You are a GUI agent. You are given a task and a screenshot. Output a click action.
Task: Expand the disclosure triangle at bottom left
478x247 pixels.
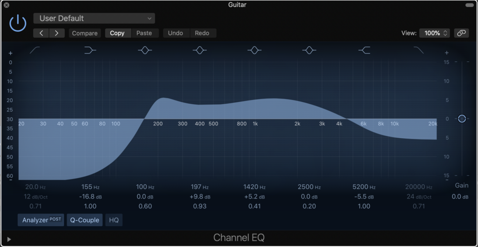[9, 239]
